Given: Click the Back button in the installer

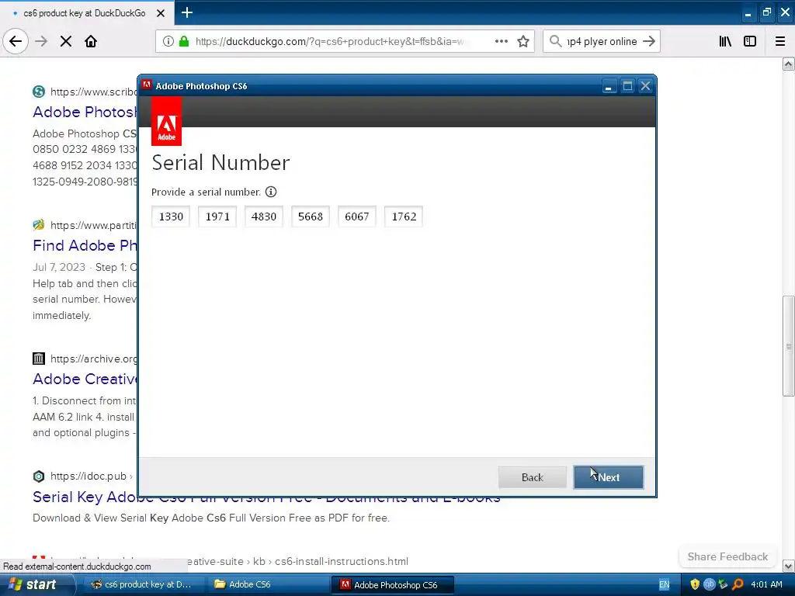Looking at the screenshot, I should (x=533, y=477).
